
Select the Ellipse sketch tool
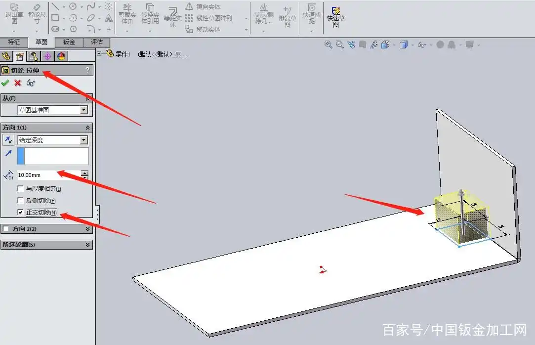[x=91, y=18]
